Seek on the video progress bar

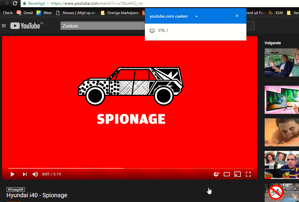(x=131, y=168)
